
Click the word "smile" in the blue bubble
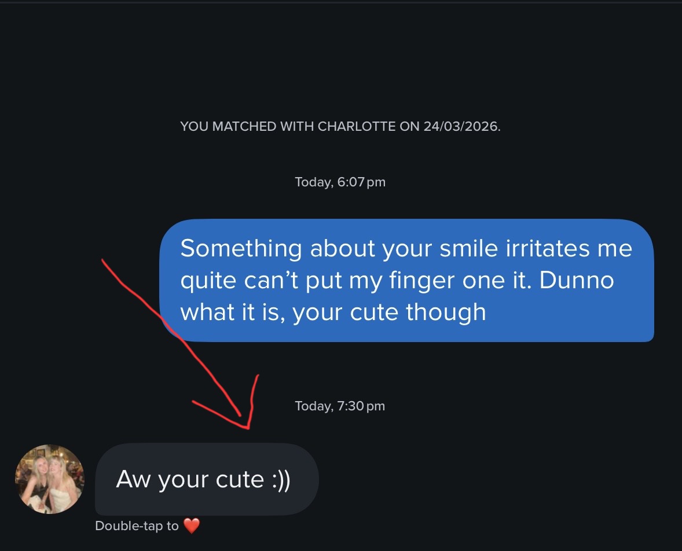click(x=468, y=248)
